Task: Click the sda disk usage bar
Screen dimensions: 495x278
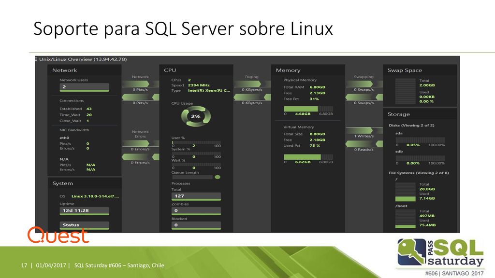Action: point(420,140)
